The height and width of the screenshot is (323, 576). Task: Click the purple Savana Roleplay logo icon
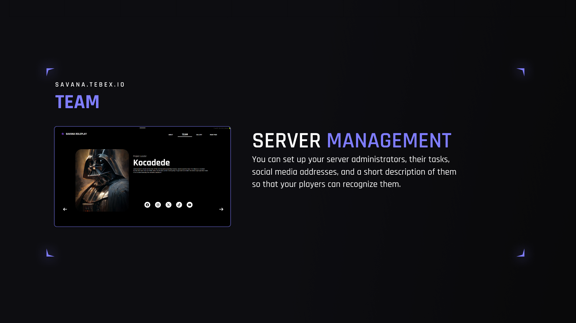63,134
